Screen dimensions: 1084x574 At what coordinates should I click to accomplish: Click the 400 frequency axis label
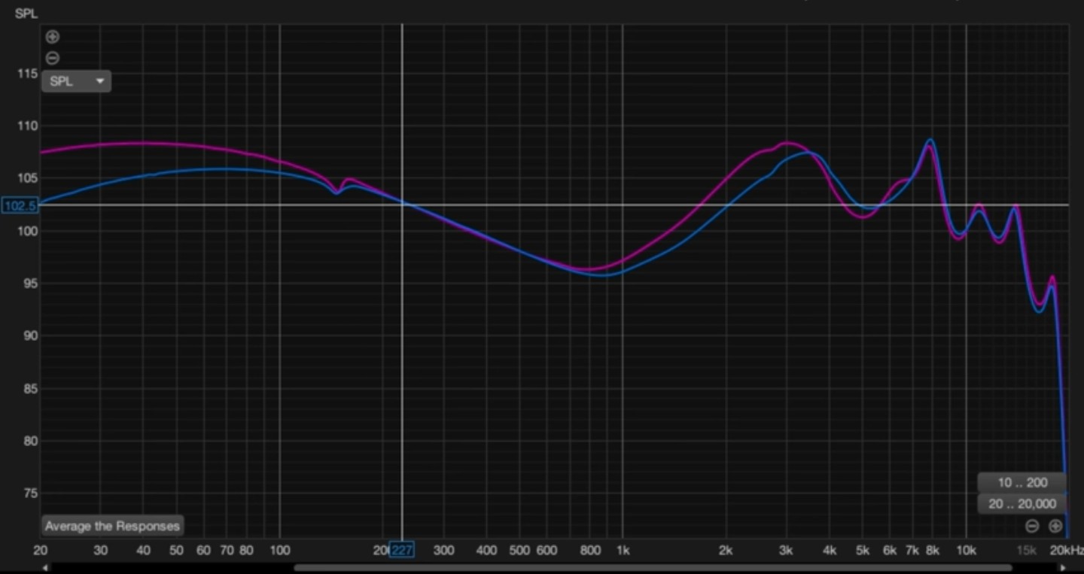[x=486, y=550]
